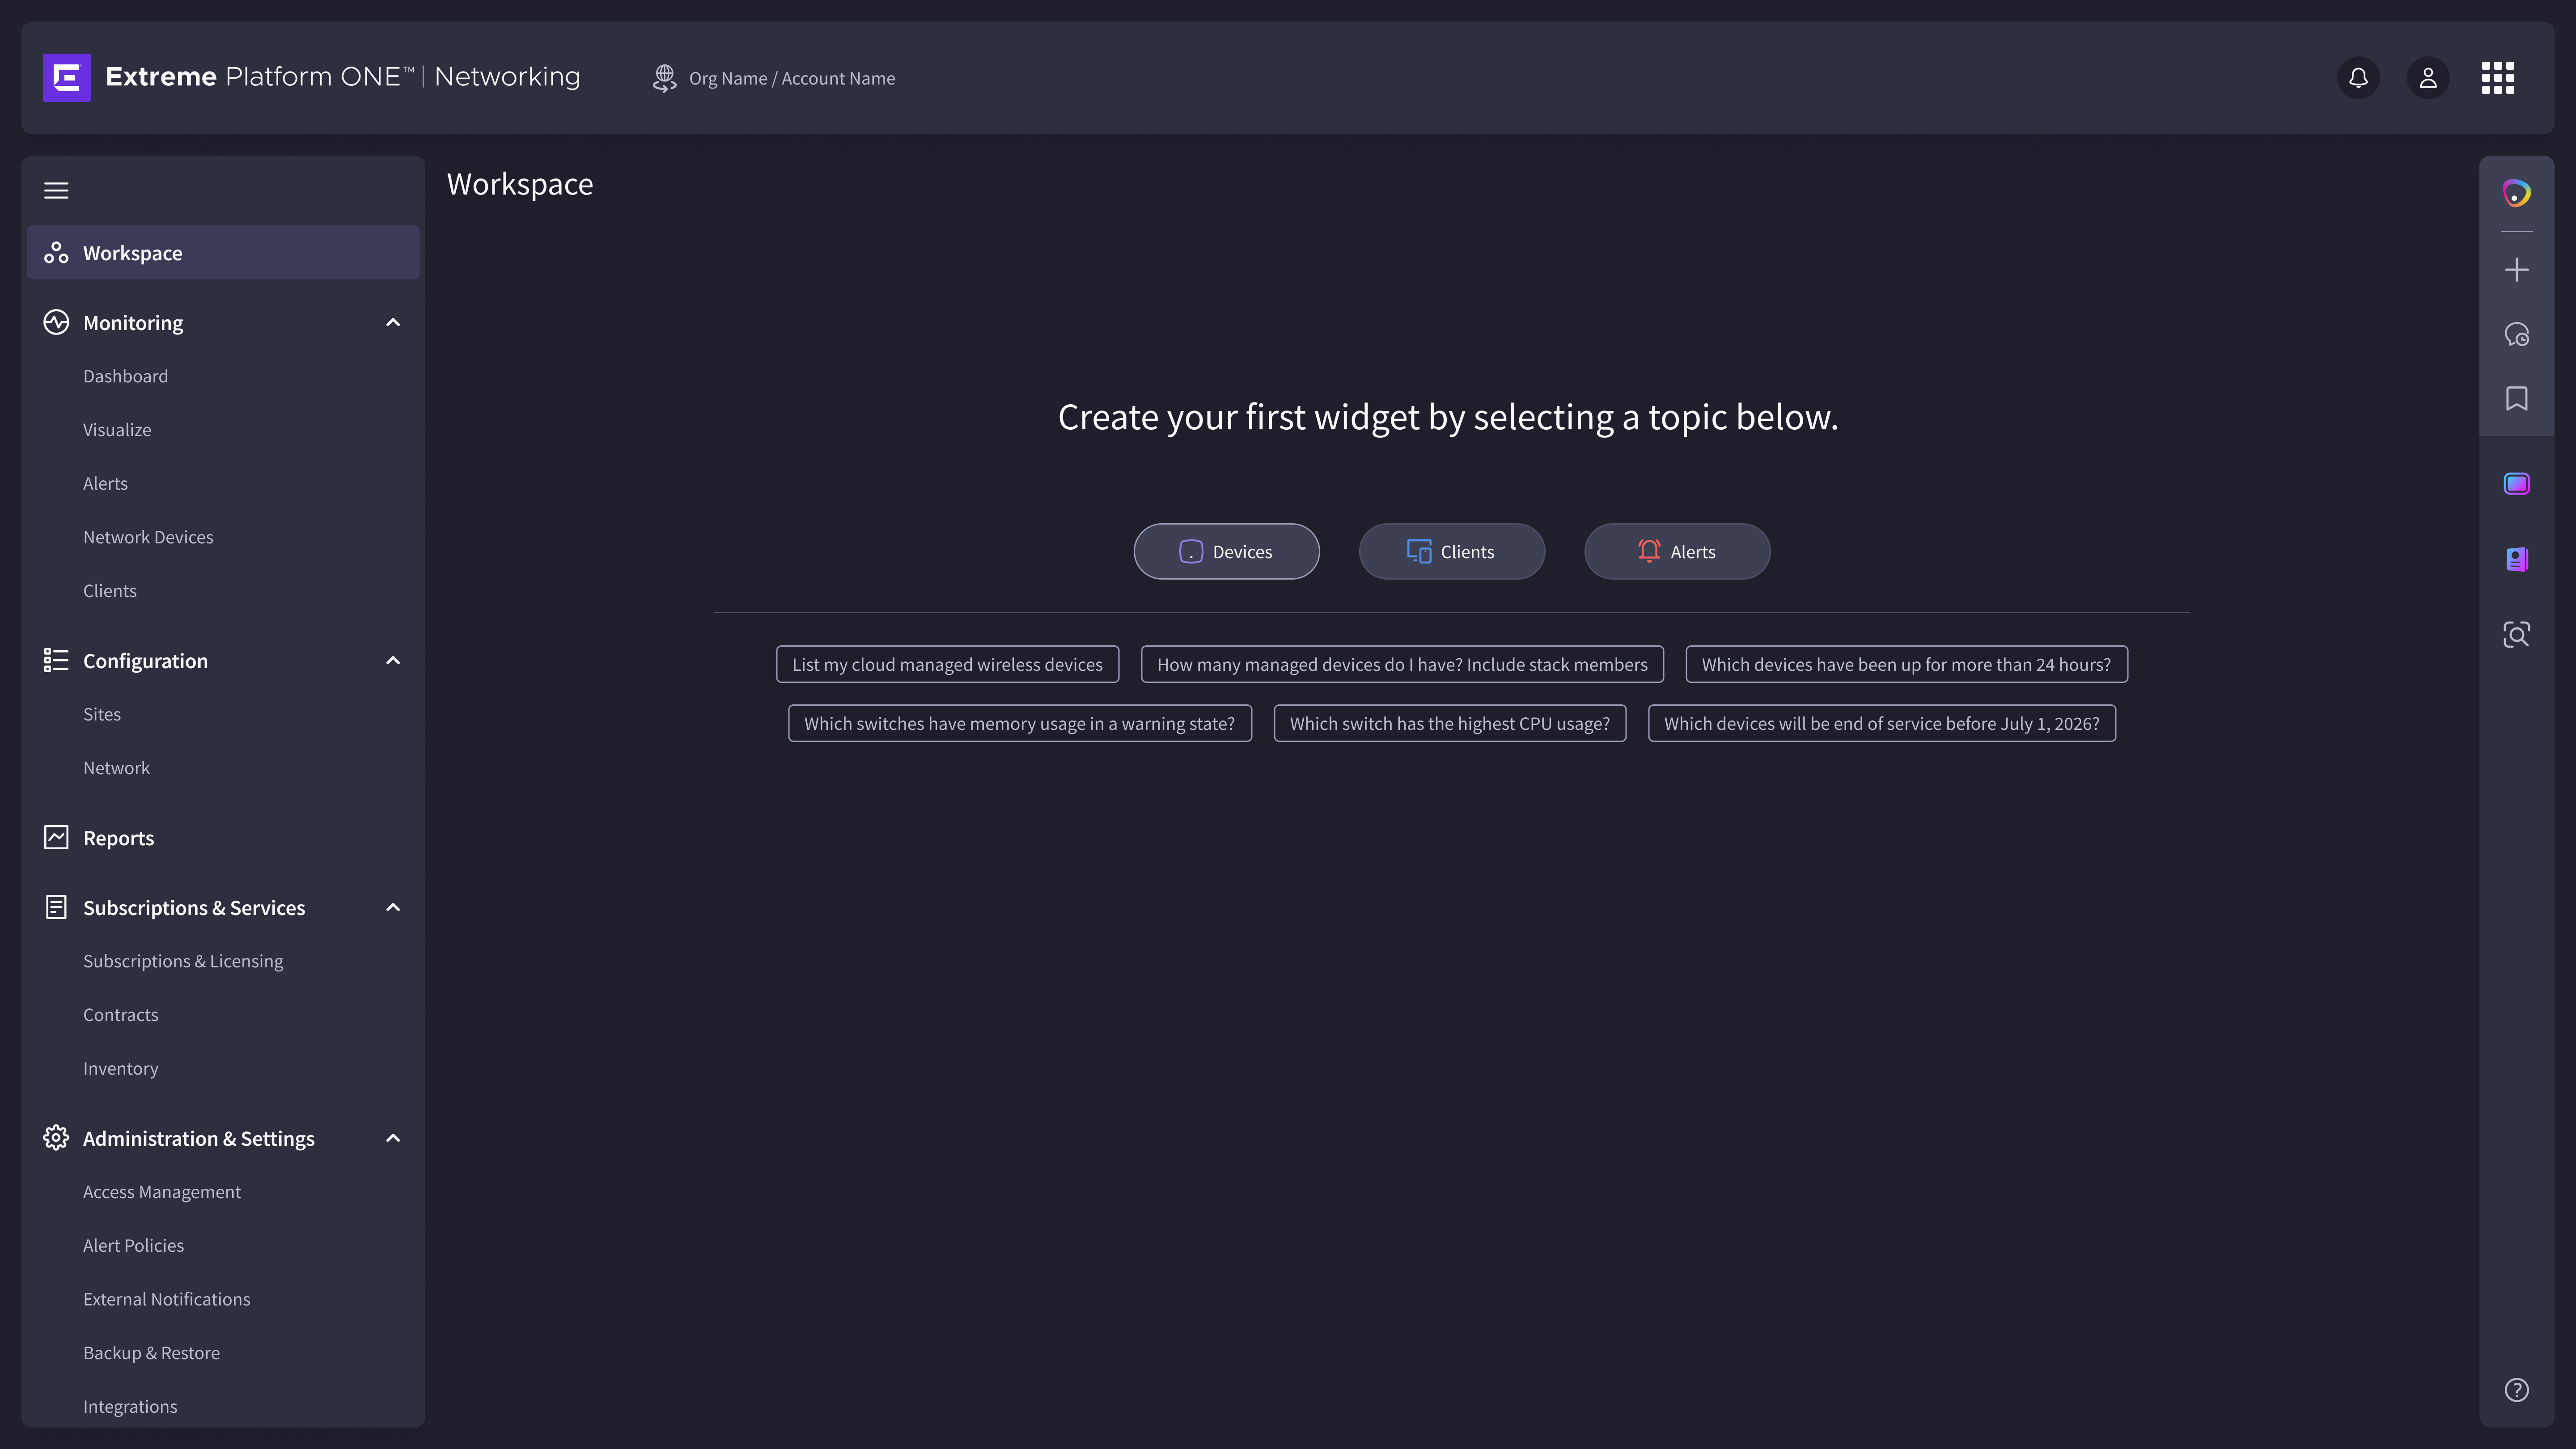This screenshot has width=2576, height=1449.
Task: Open Alerts in sidebar Monitoring section
Action: pos(105,483)
